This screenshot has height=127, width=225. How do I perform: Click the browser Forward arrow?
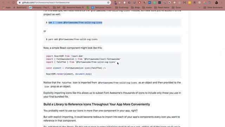click(8, 2)
